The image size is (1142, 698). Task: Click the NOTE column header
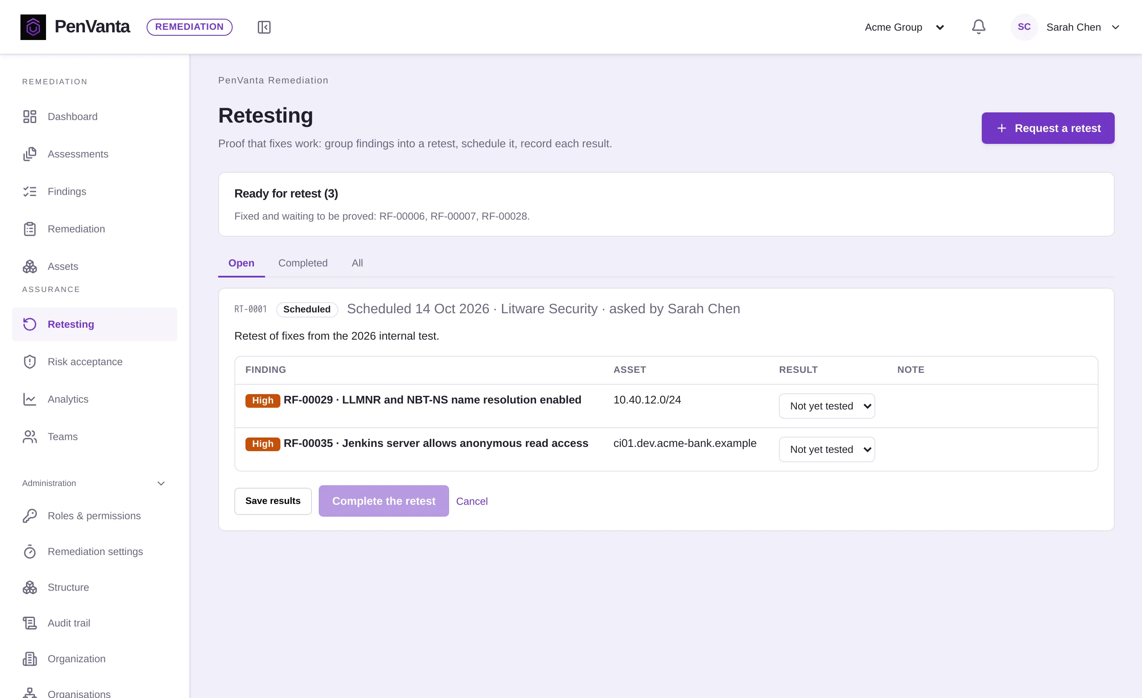pos(911,370)
